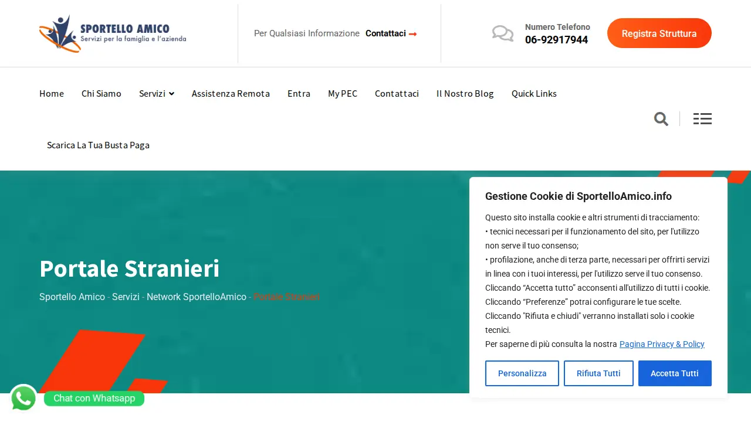Expand the Servizi dropdown menu
Screen dimensions: 751x422
[157, 94]
